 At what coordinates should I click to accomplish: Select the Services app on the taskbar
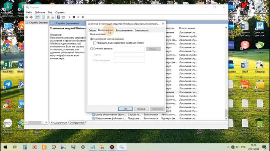(121, 147)
